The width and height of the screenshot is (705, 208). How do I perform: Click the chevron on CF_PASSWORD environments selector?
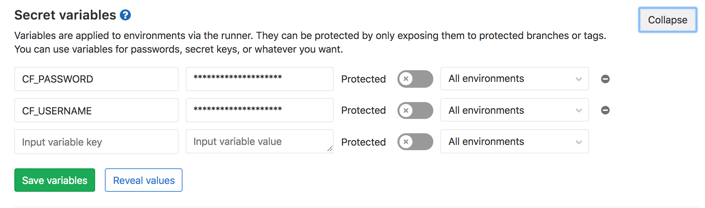click(578, 79)
